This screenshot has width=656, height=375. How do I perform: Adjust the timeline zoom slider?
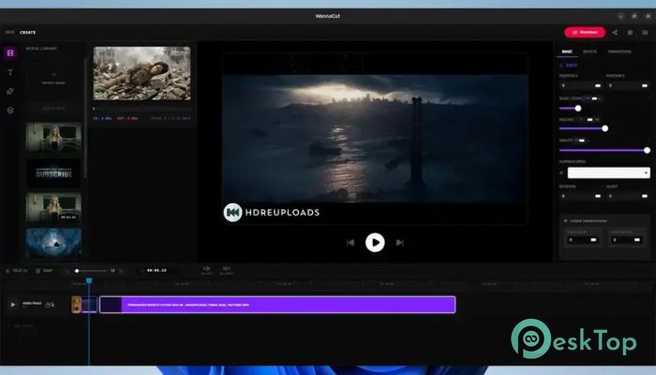coord(91,271)
